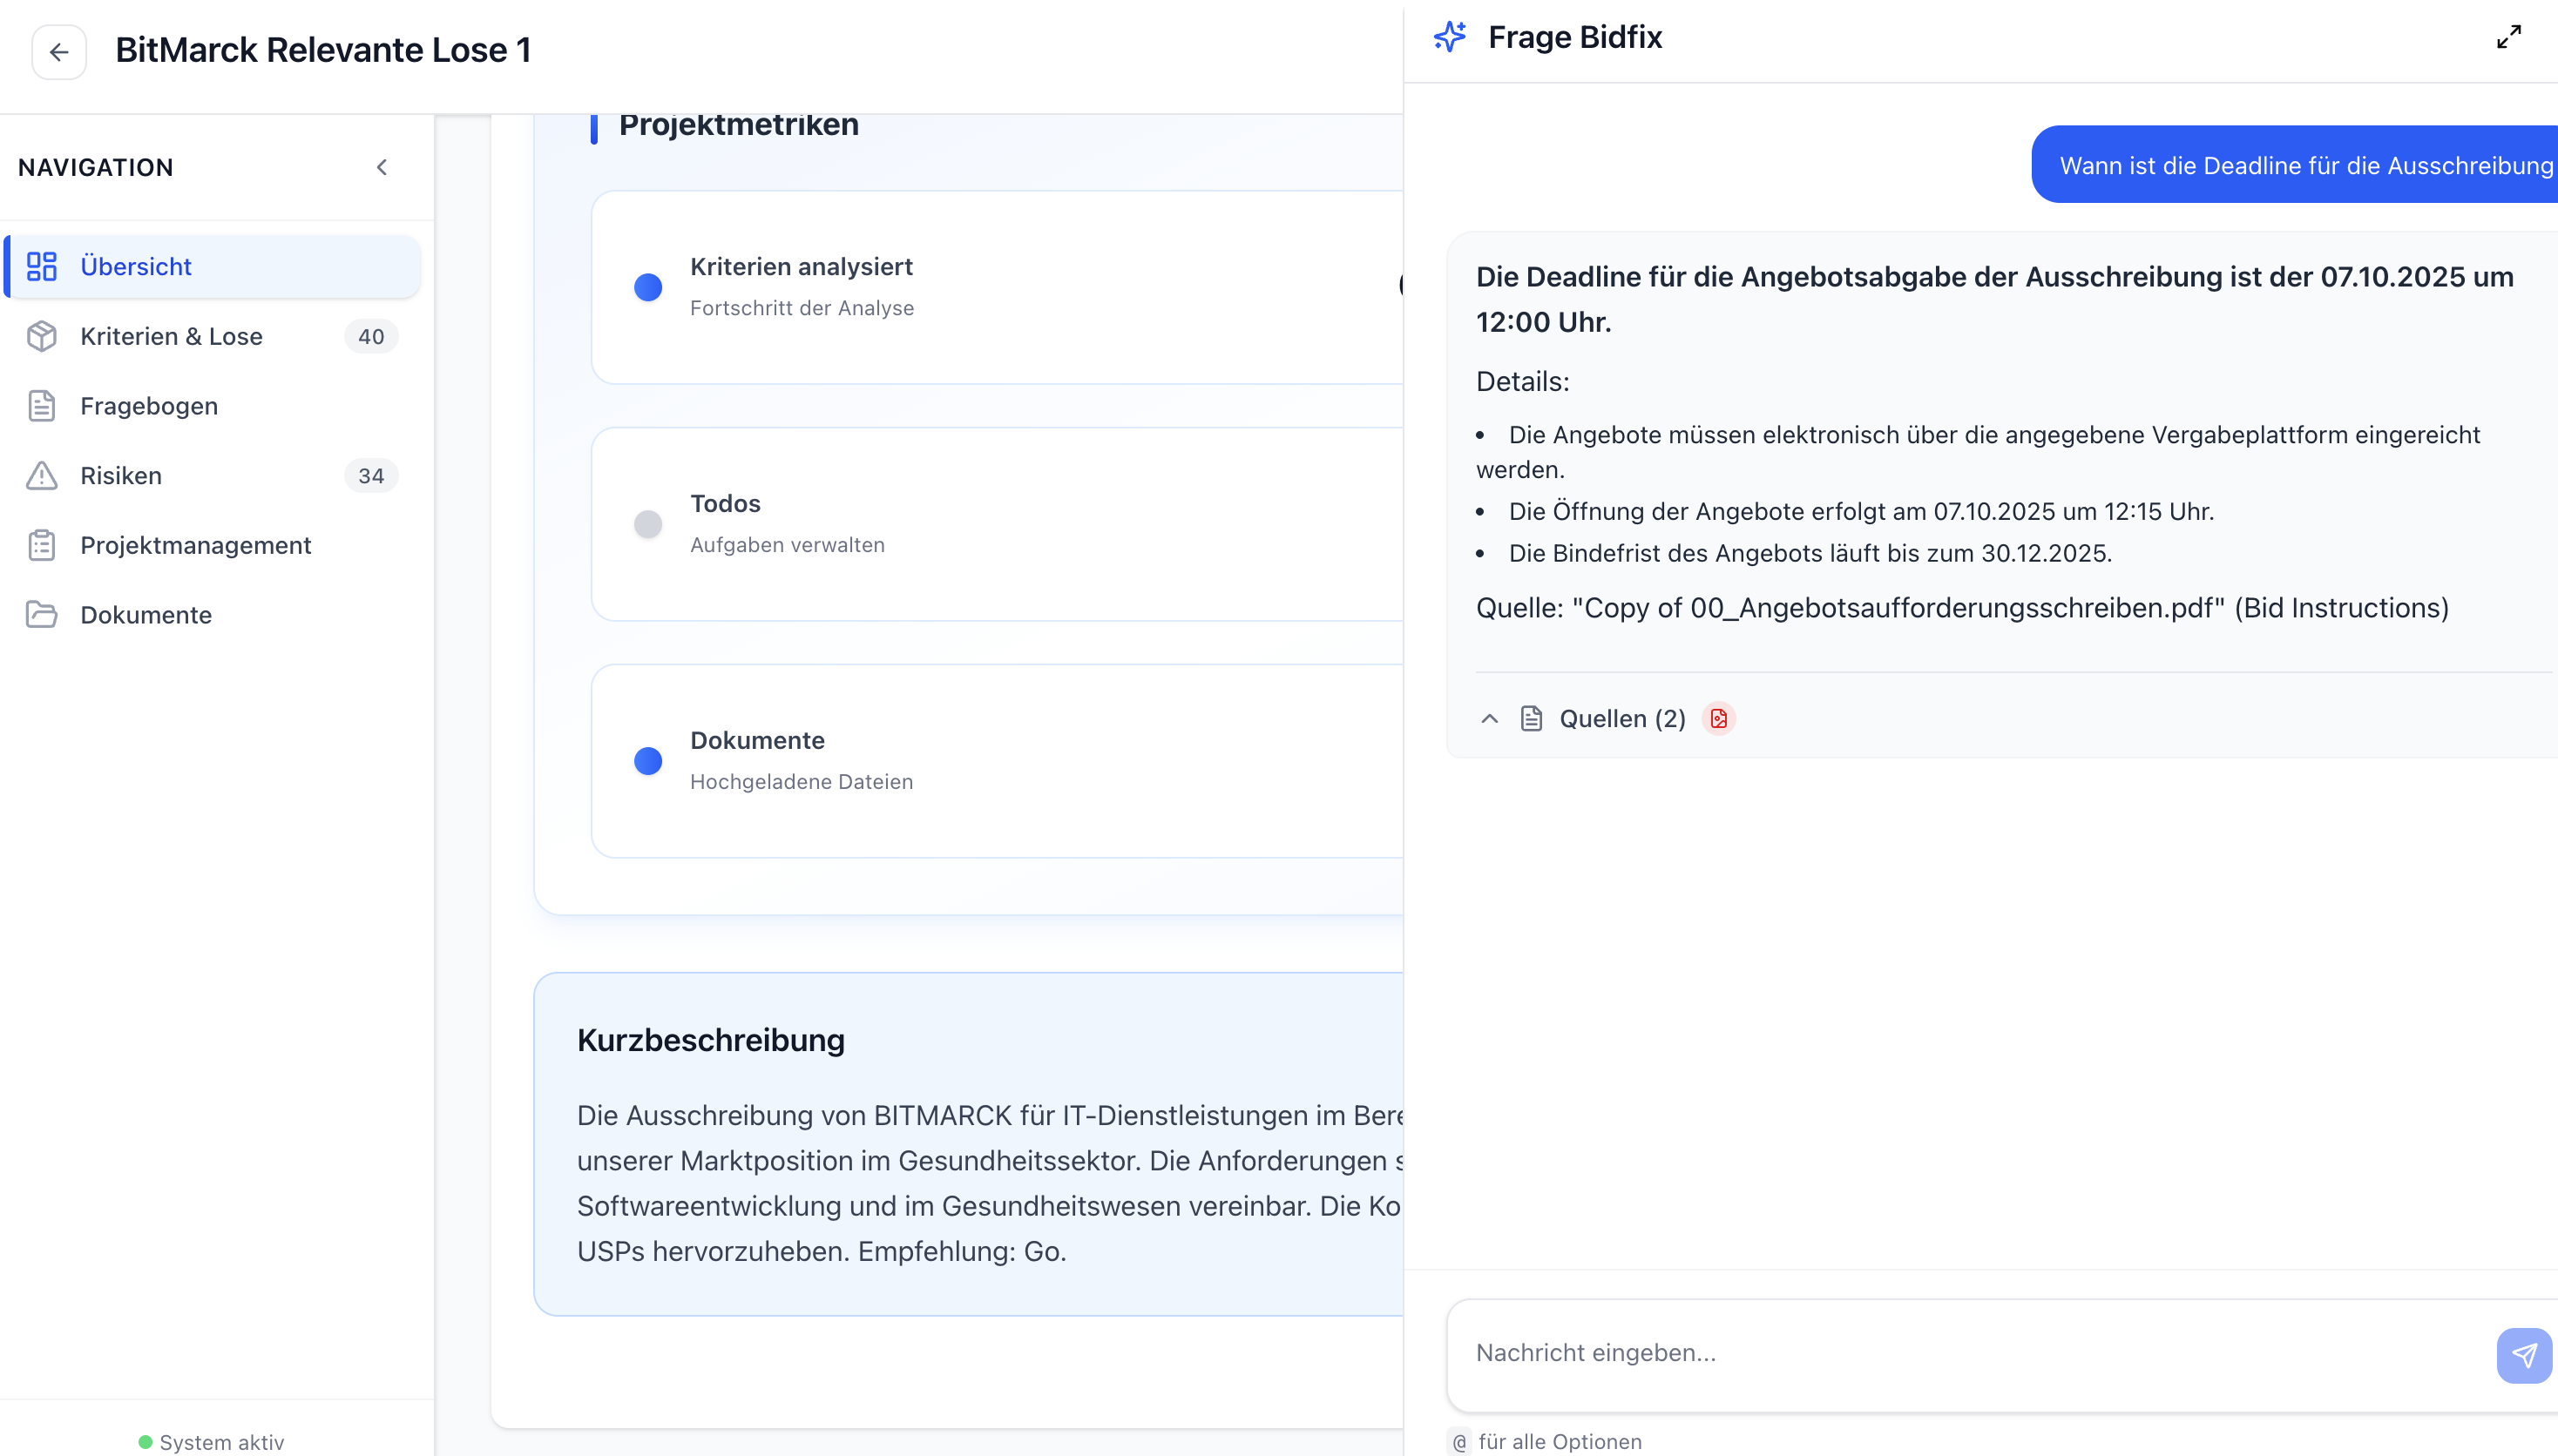2558x1456 pixels.
Task: Click the Frage Bidfix sparkle icon
Action: (1450, 37)
